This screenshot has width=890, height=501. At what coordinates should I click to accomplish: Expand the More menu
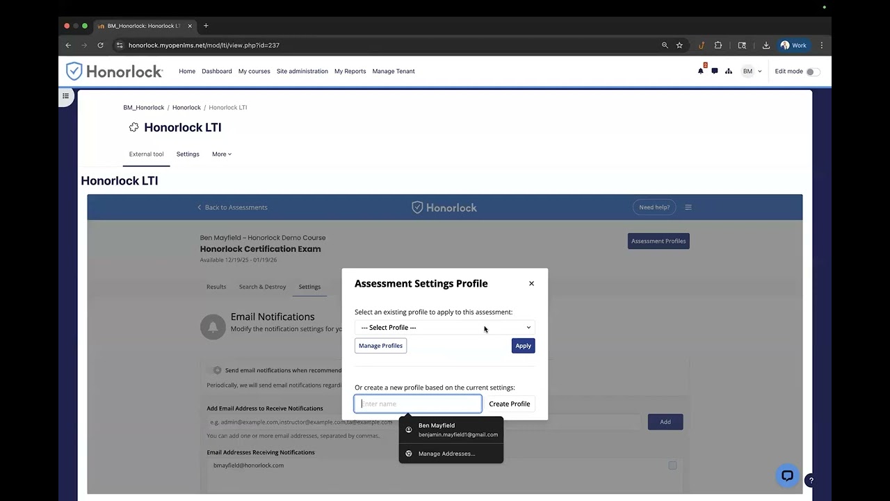tap(222, 154)
